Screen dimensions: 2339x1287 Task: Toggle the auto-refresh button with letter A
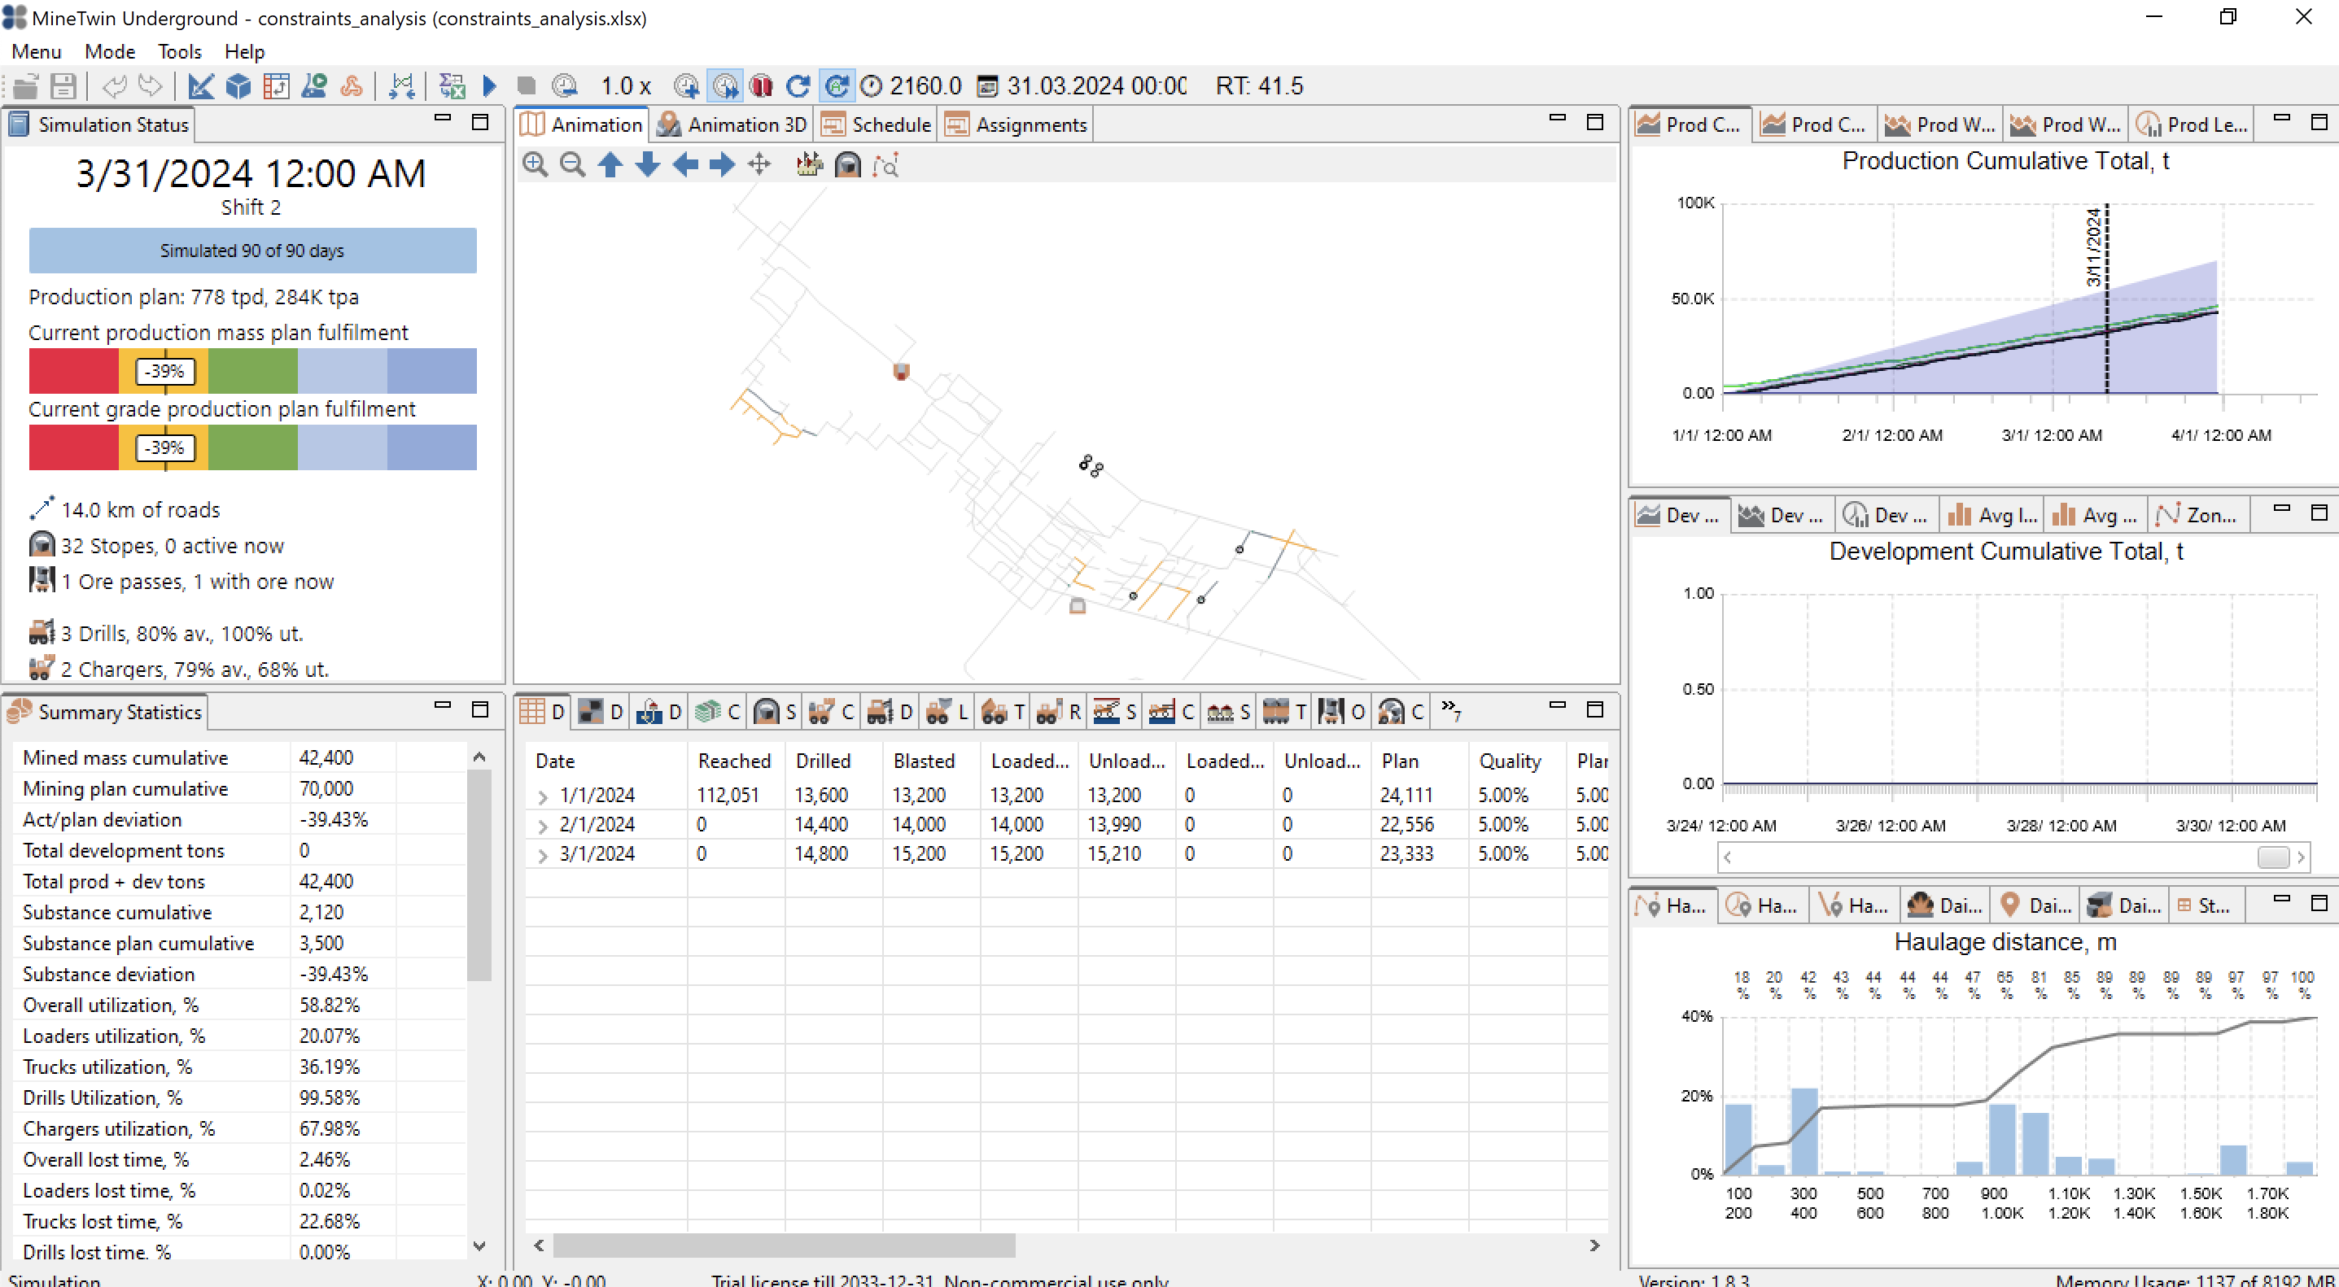coord(837,86)
